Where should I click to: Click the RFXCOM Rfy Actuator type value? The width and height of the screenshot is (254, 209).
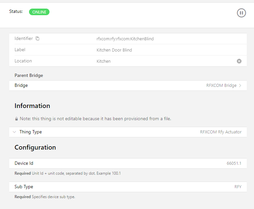coord(221,132)
